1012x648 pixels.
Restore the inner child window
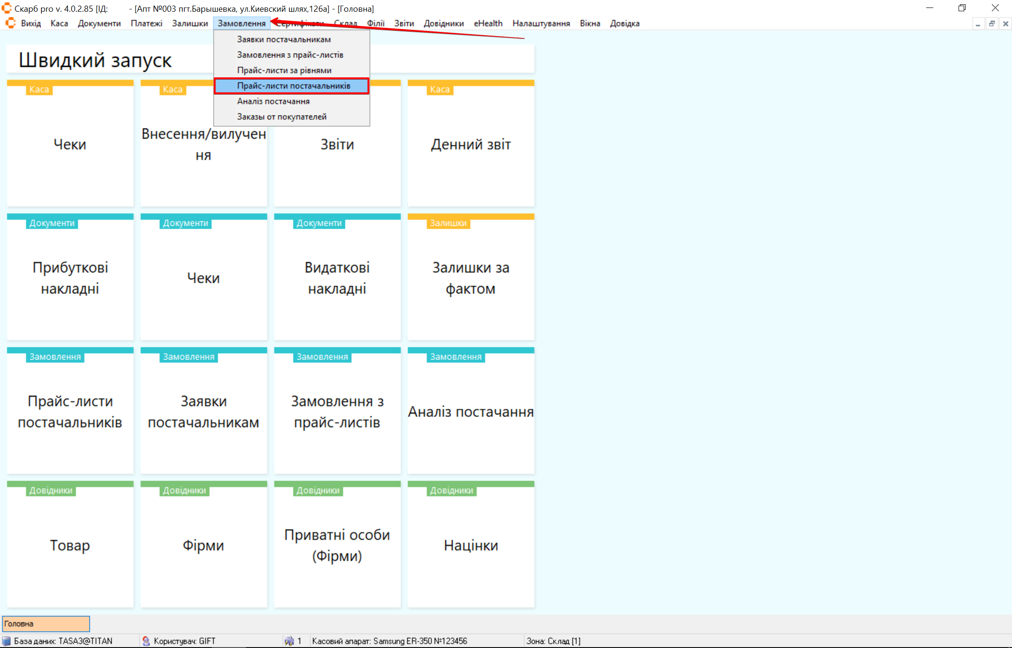coord(991,23)
